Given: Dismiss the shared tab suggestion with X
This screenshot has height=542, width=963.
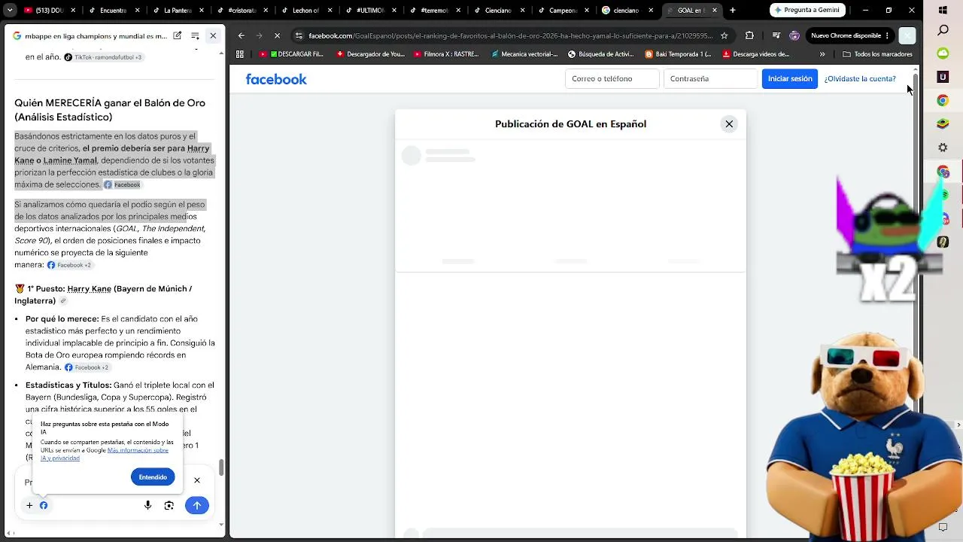Looking at the screenshot, I should 197,480.
